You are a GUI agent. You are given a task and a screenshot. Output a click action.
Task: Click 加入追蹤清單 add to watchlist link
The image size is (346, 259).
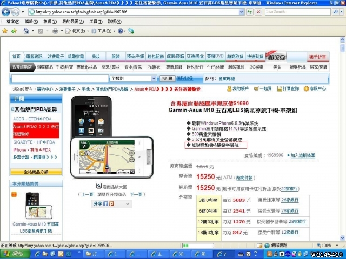click(x=303, y=155)
